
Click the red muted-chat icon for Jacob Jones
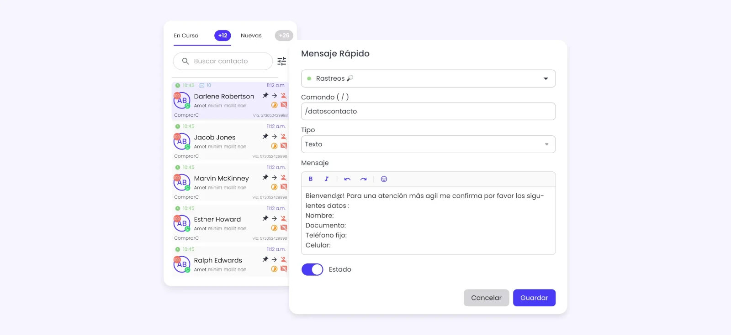pyautogui.click(x=284, y=146)
